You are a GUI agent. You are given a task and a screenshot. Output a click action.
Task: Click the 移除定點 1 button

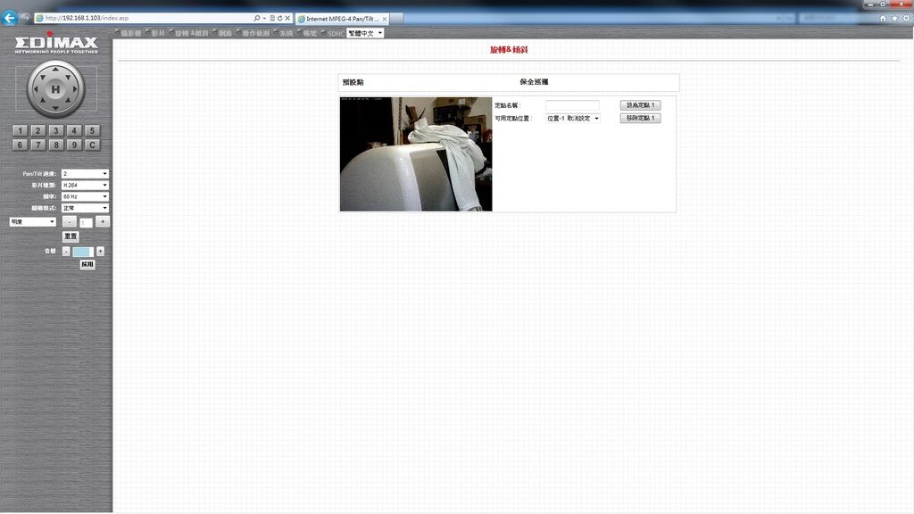(x=640, y=119)
